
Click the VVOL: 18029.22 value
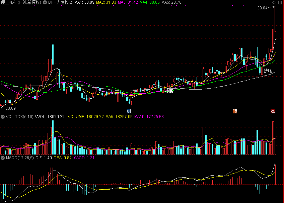50,117
